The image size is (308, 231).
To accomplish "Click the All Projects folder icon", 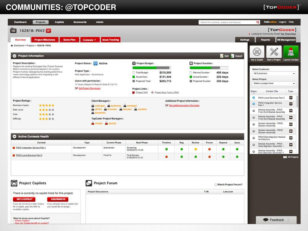I will [x=285, y=157].
